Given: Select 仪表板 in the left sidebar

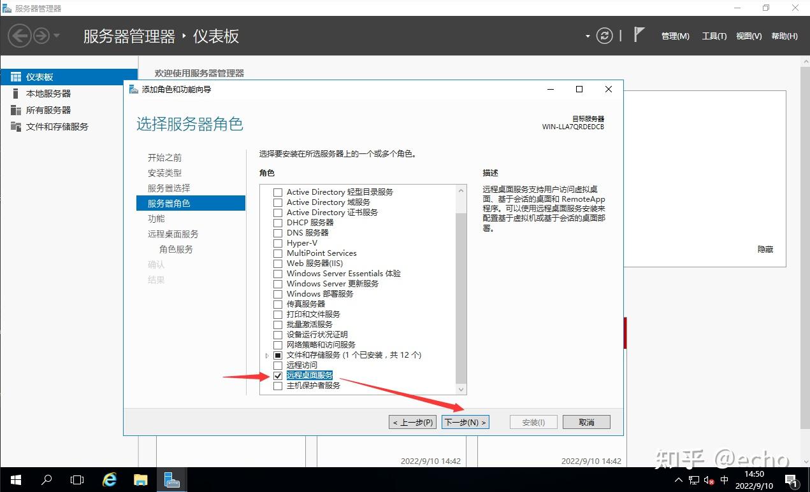Looking at the screenshot, I should 69,77.
